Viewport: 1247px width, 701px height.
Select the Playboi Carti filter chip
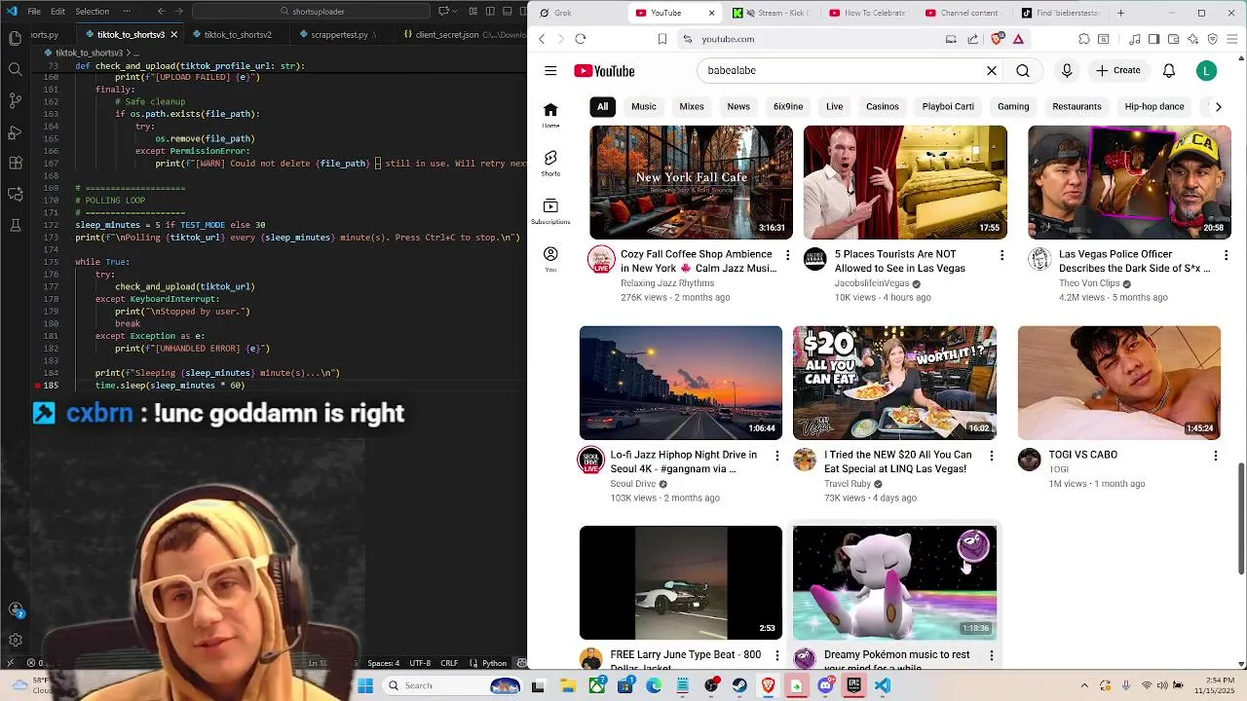[948, 106]
